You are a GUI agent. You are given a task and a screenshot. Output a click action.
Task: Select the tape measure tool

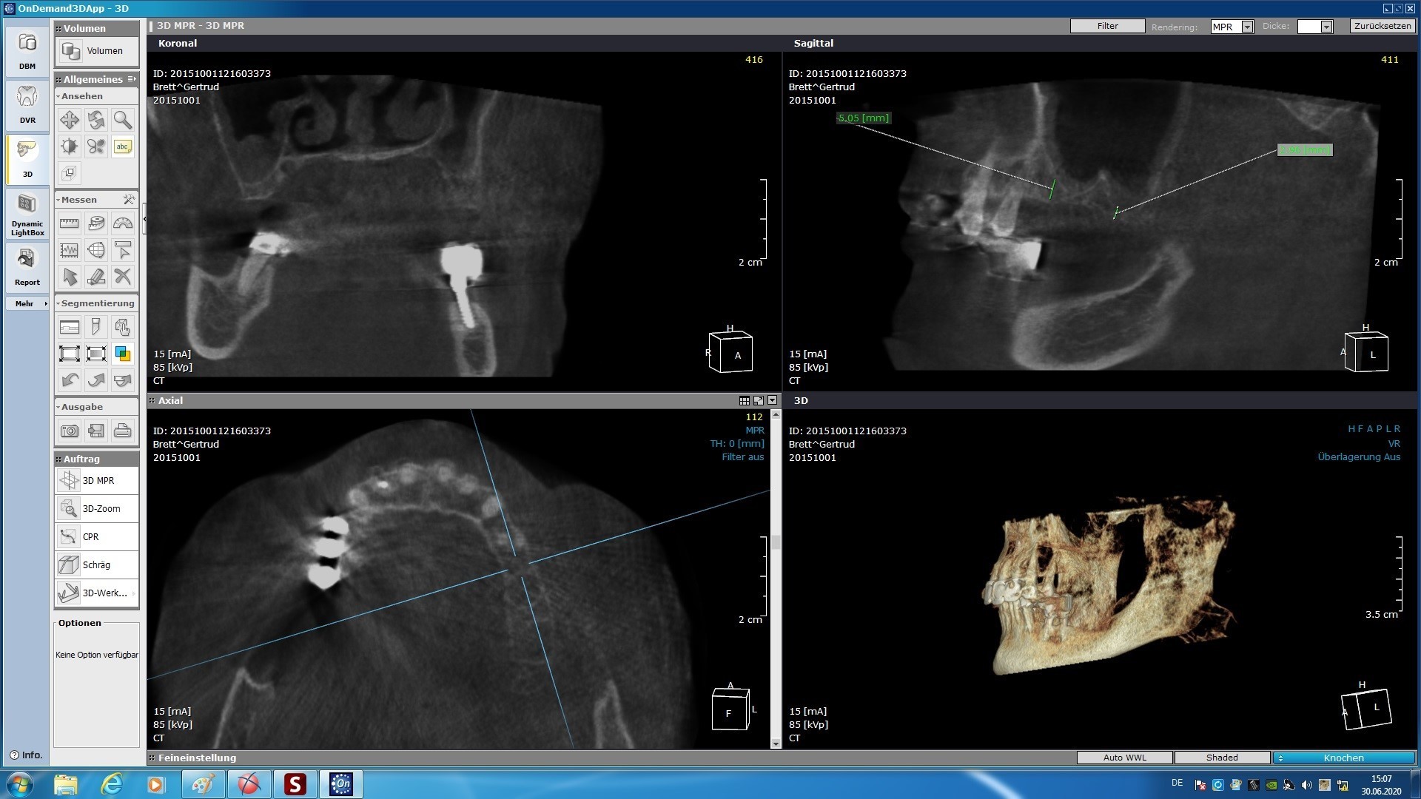click(96, 223)
